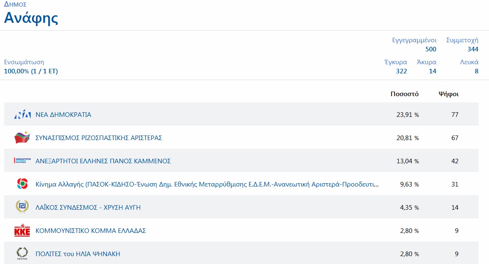This screenshot has height=264, width=489.
Task: Click the ΣΥΡΙΖΑ flags logo icon
Action: (22, 138)
